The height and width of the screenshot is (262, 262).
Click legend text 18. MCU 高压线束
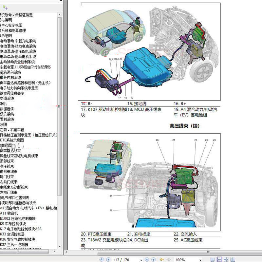pos(144,109)
